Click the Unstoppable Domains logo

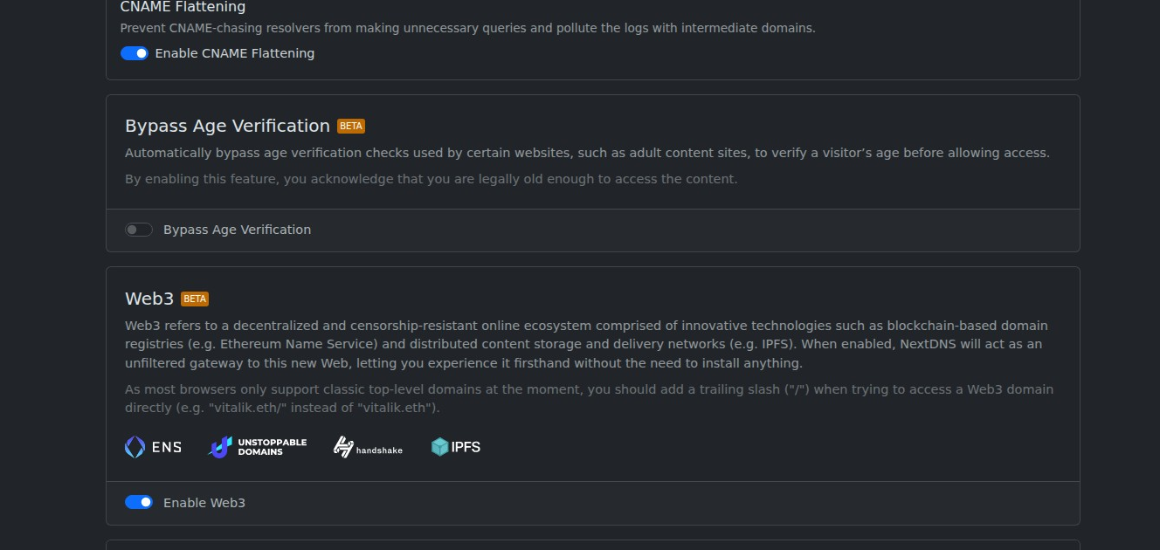coord(256,446)
